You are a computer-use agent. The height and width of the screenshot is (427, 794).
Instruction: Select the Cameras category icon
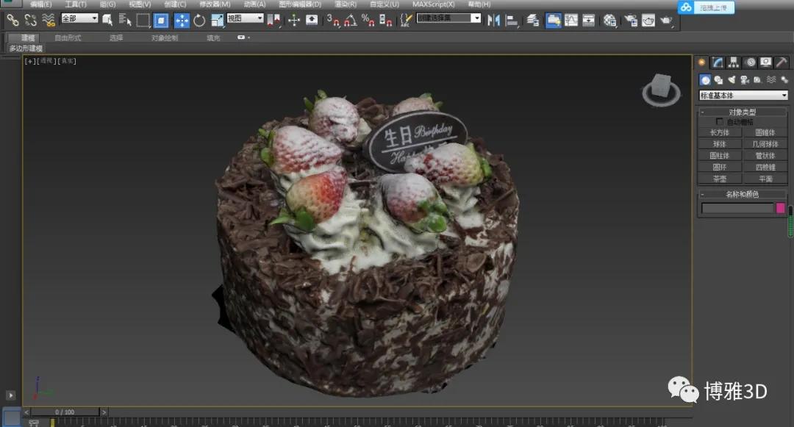(745, 80)
